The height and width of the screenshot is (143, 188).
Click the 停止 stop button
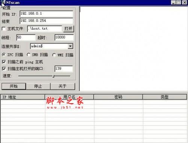click(38, 86)
